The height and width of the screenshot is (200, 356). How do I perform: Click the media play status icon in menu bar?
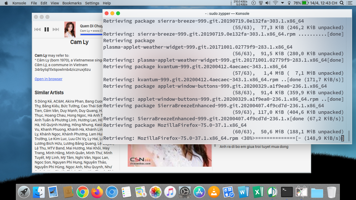point(254,3)
